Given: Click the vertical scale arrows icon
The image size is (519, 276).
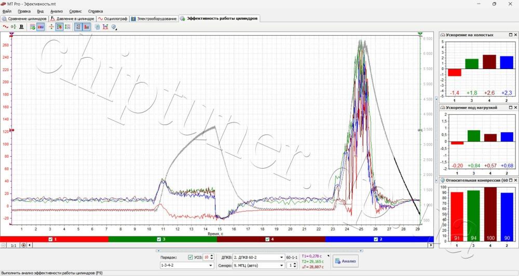Looking at the screenshot, I should pos(67,27).
